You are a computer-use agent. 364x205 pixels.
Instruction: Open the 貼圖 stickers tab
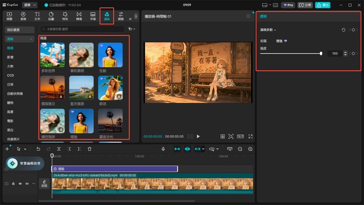pyautogui.click(x=51, y=16)
